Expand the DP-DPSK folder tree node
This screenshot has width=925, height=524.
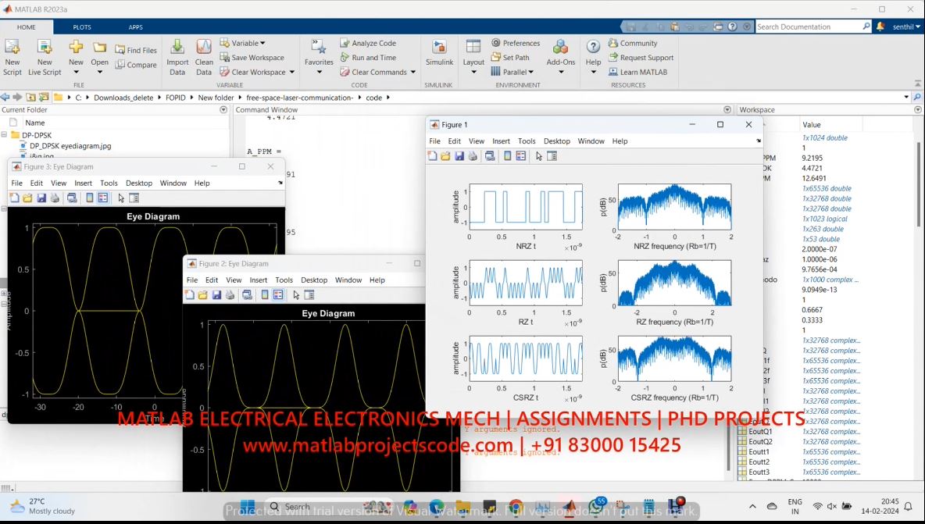point(5,135)
